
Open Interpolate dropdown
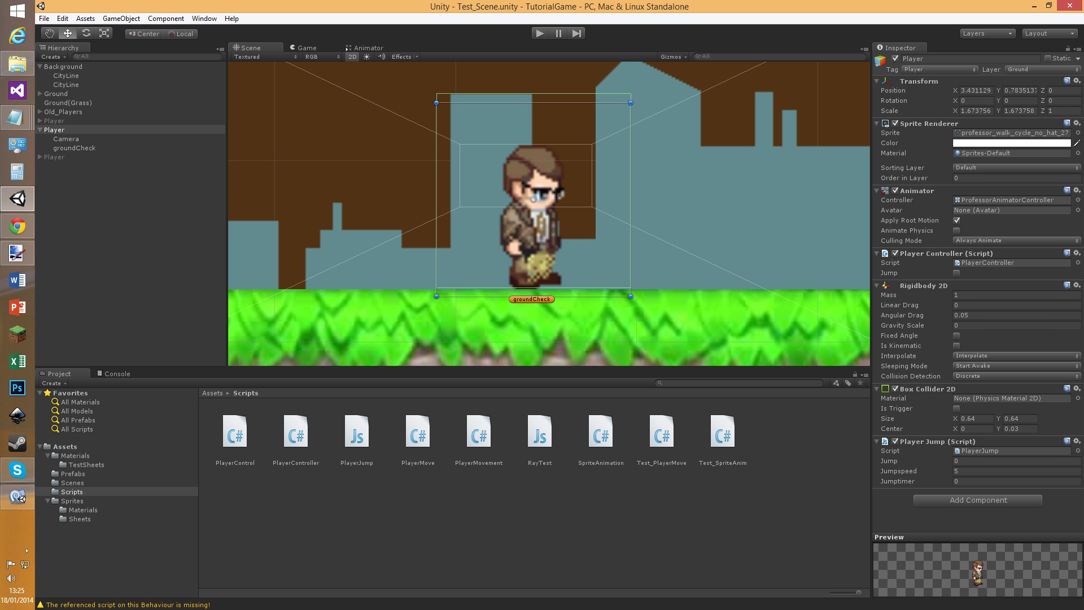coord(1017,356)
